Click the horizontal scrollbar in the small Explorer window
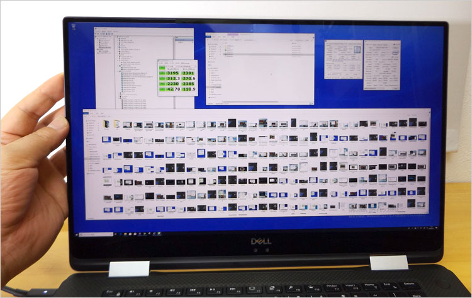Image resolution: width=472 pixels, height=298 pixels. pos(264,103)
